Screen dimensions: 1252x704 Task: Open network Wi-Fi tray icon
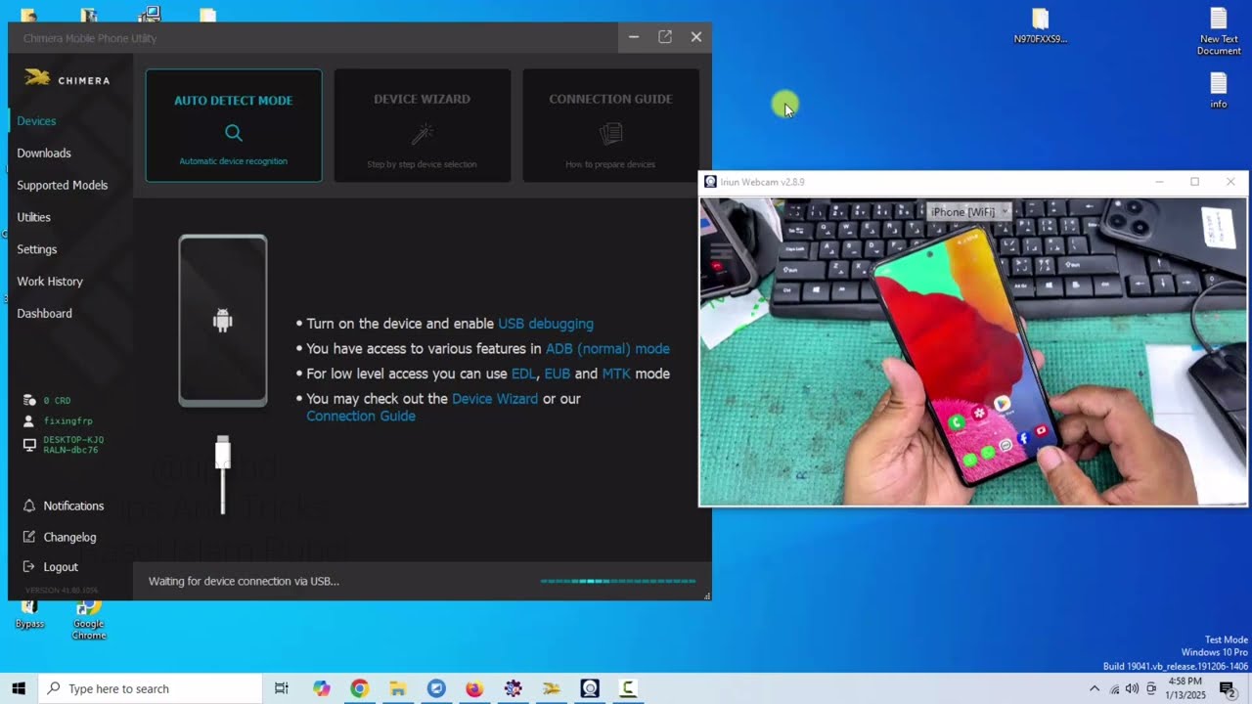[x=1114, y=688]
